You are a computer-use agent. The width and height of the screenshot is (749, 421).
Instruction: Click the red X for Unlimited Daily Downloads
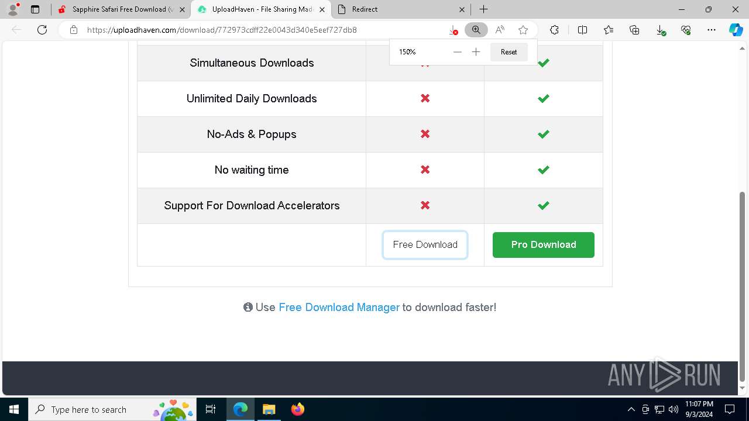425,98
